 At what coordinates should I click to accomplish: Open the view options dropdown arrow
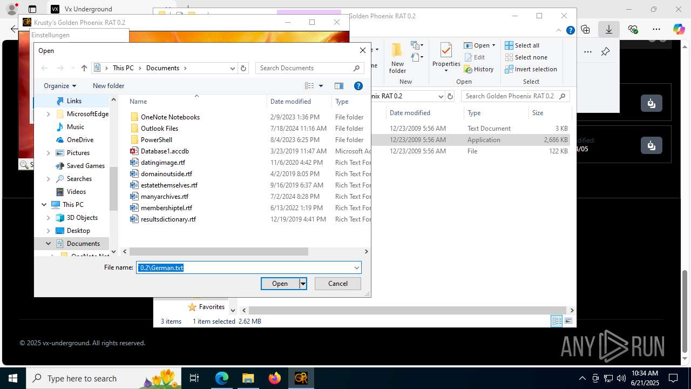coord(321,86)
